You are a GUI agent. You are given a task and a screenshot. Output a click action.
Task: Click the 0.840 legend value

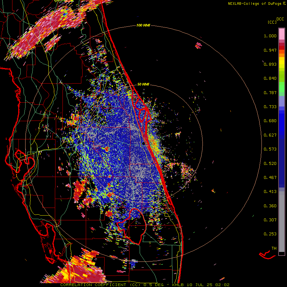[x=270, y=78]
